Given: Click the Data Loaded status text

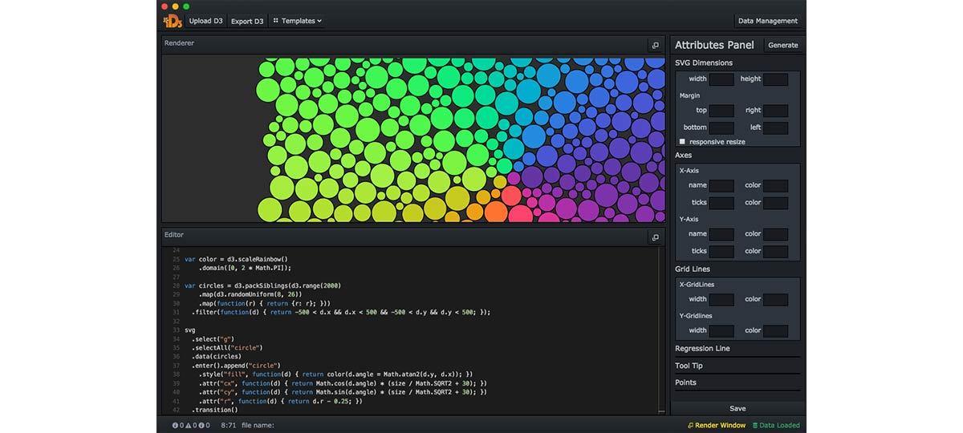Looking at the screenshot, I should coord(780,425).
